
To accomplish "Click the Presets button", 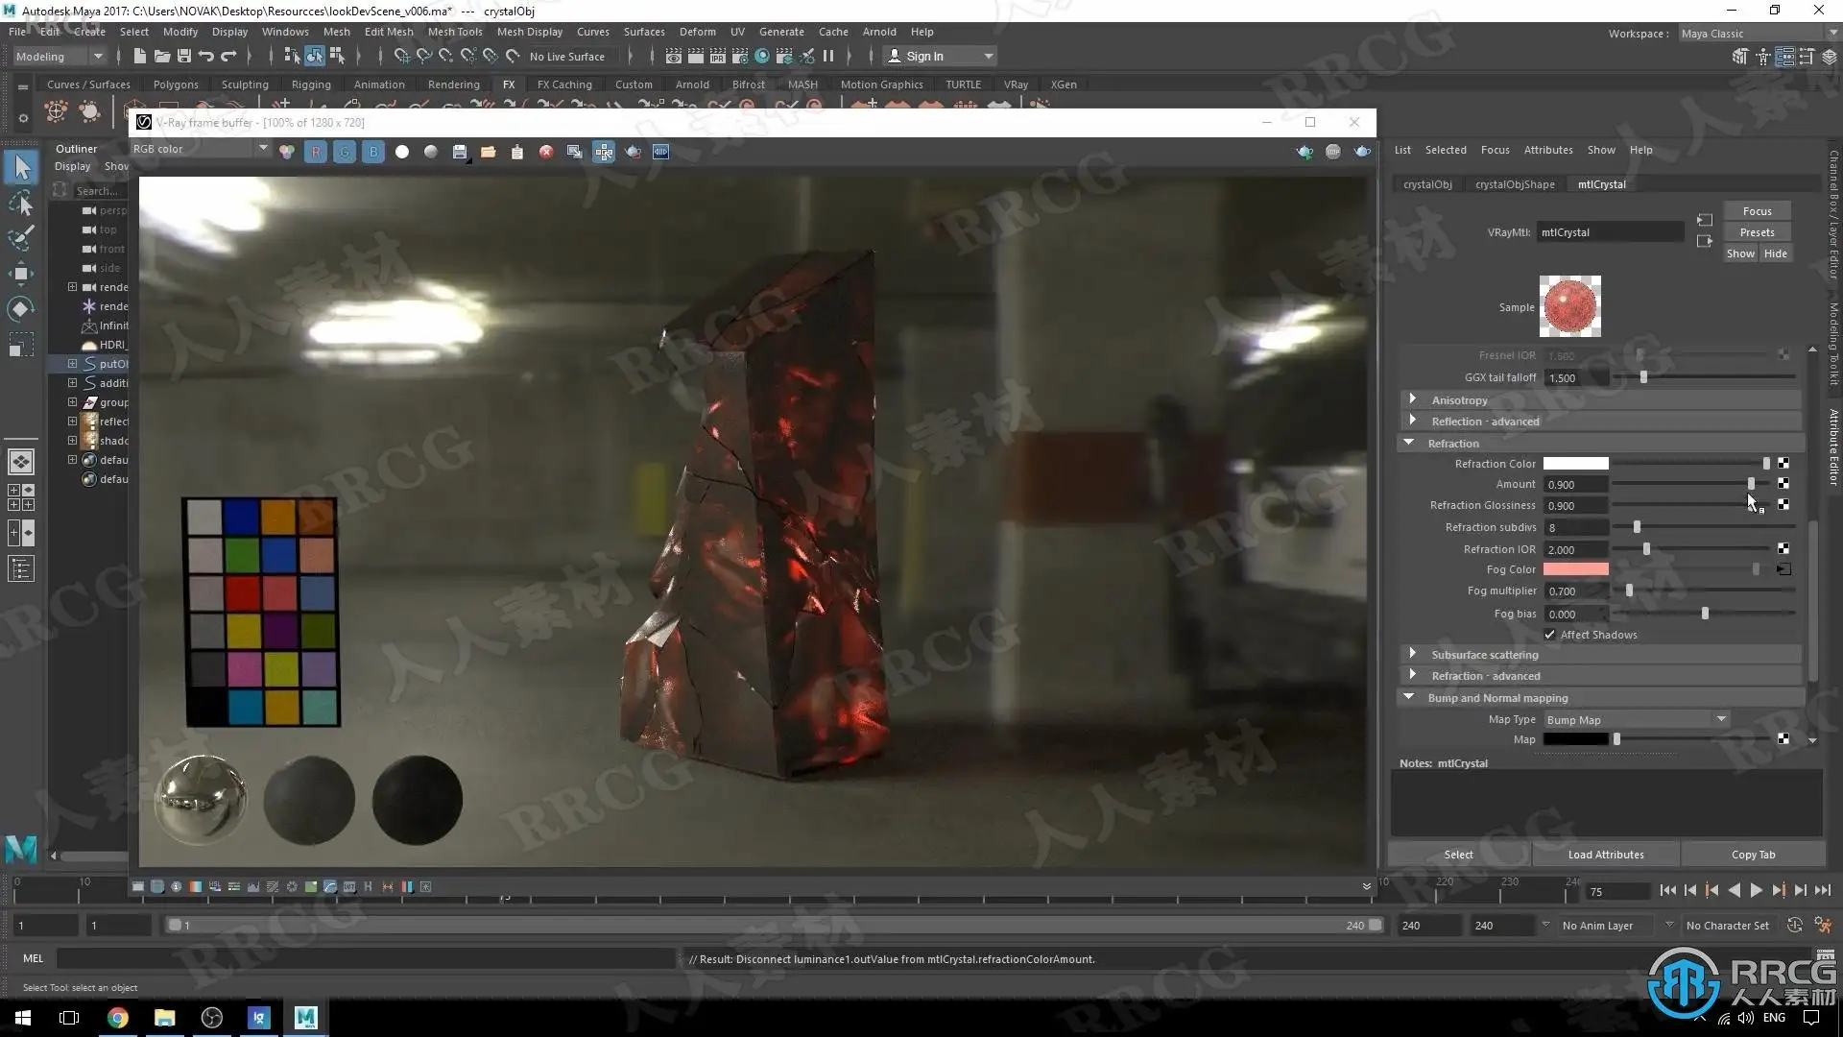I will [1757, 232].
